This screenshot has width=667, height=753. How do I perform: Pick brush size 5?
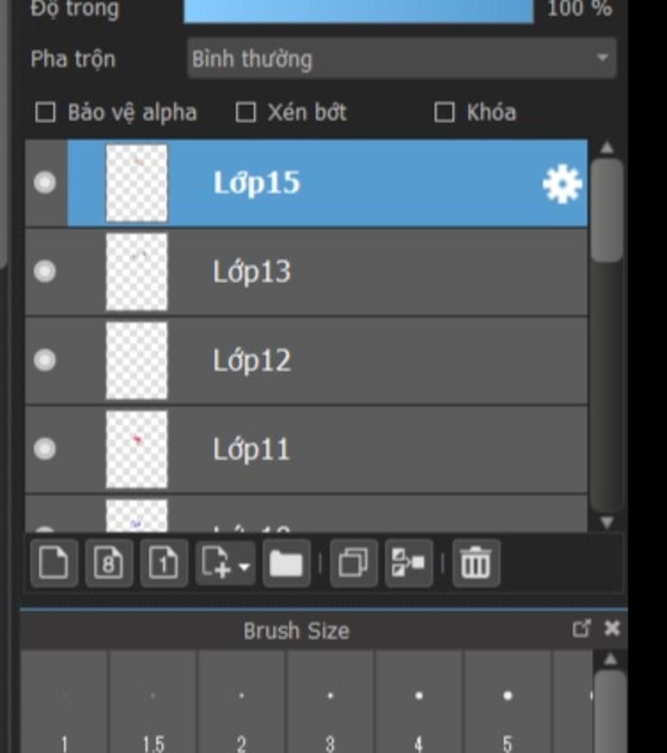pyautogui.click(x=507, y=701)
